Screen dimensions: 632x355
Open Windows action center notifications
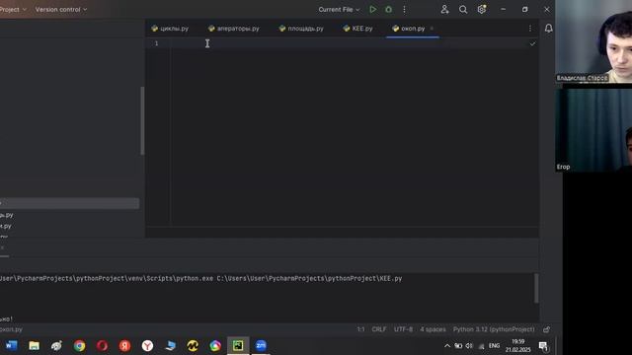tap(543, 346)
